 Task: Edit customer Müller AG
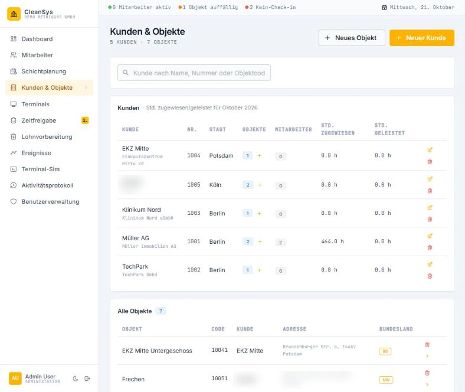430,236
